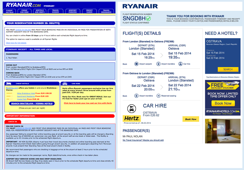Click reservation number OGU7YQ header
244x170 pixels.
point(60,23)
